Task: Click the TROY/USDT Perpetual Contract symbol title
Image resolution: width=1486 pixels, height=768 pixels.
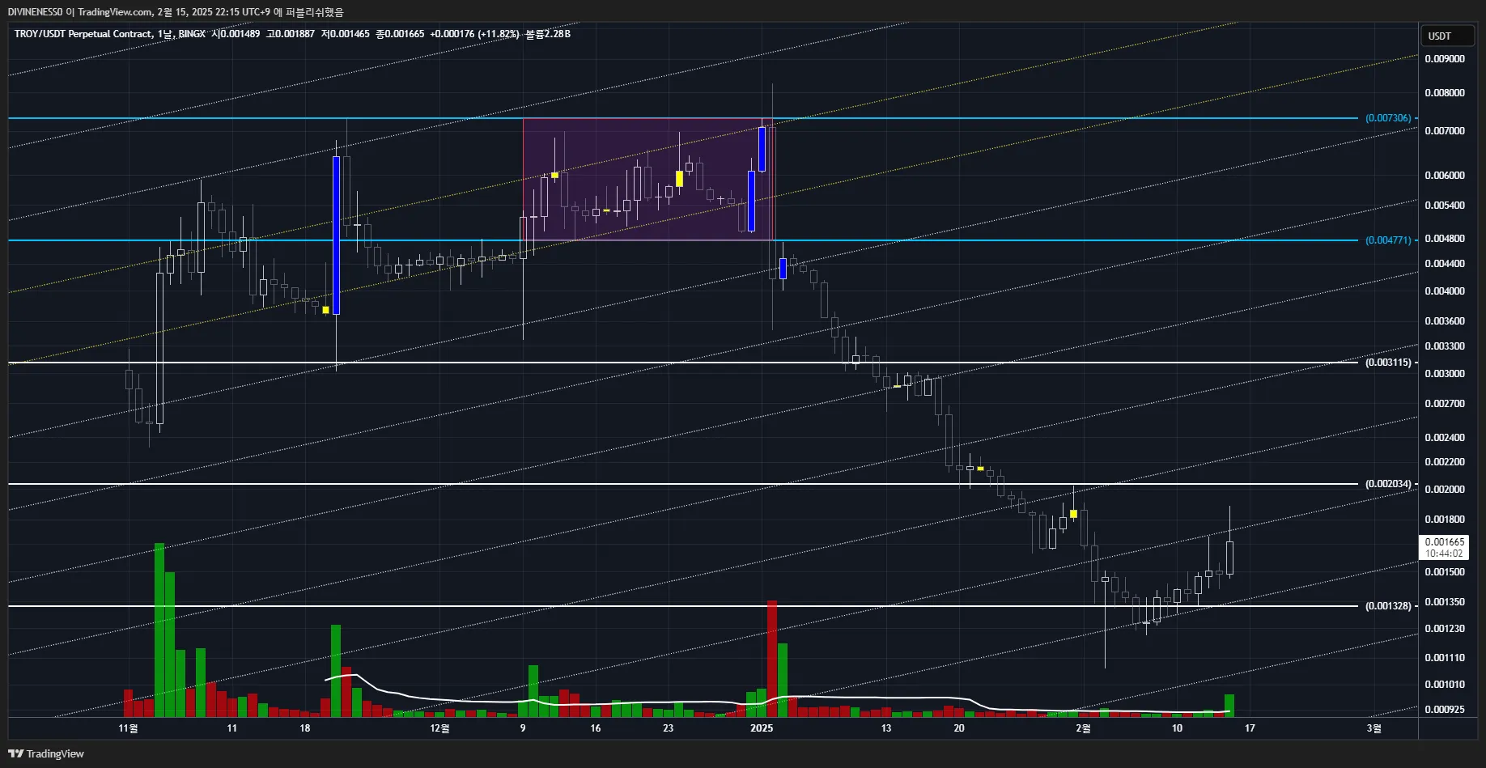Action: tap(83, 34)
